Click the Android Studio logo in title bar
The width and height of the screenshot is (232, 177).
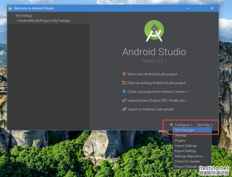[x=10, y=8]
